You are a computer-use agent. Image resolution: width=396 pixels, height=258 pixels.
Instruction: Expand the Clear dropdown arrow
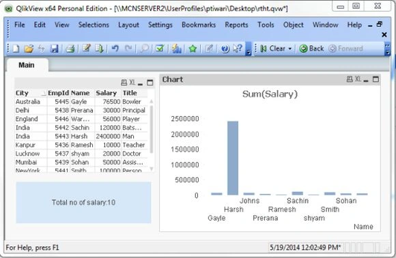coord(290,48)
